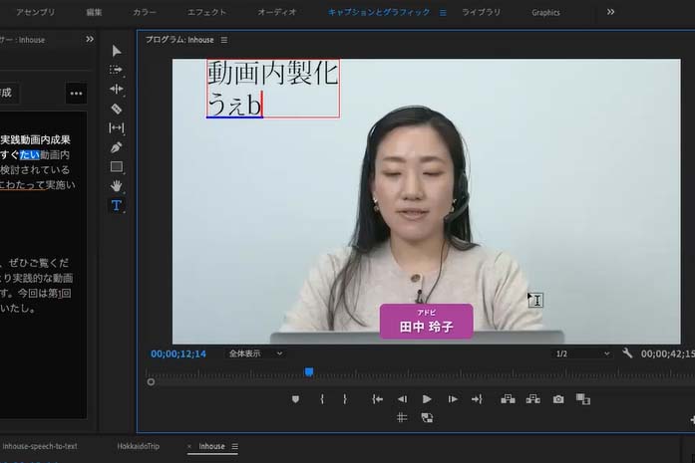The height and width of the screenshot is (463, 695).
Task: Go to In point
Action: pyautogui.click(x=377, y=399)
